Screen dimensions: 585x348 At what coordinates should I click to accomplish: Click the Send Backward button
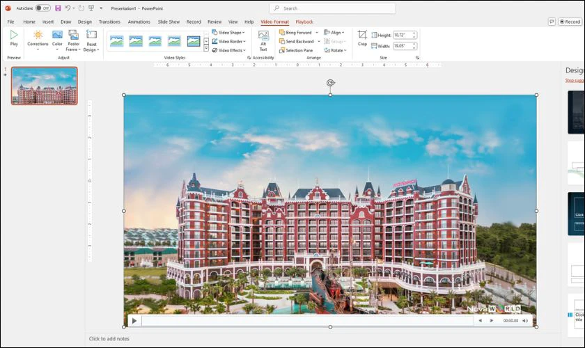tap(297, 41)
